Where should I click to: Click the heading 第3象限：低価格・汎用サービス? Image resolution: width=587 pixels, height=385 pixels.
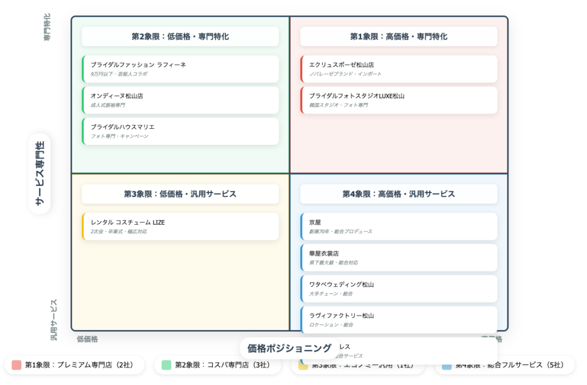(180, 194)
